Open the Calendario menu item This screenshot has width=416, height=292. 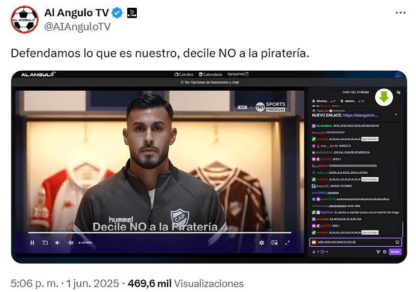pyautogui.click(x=210, y=74)
